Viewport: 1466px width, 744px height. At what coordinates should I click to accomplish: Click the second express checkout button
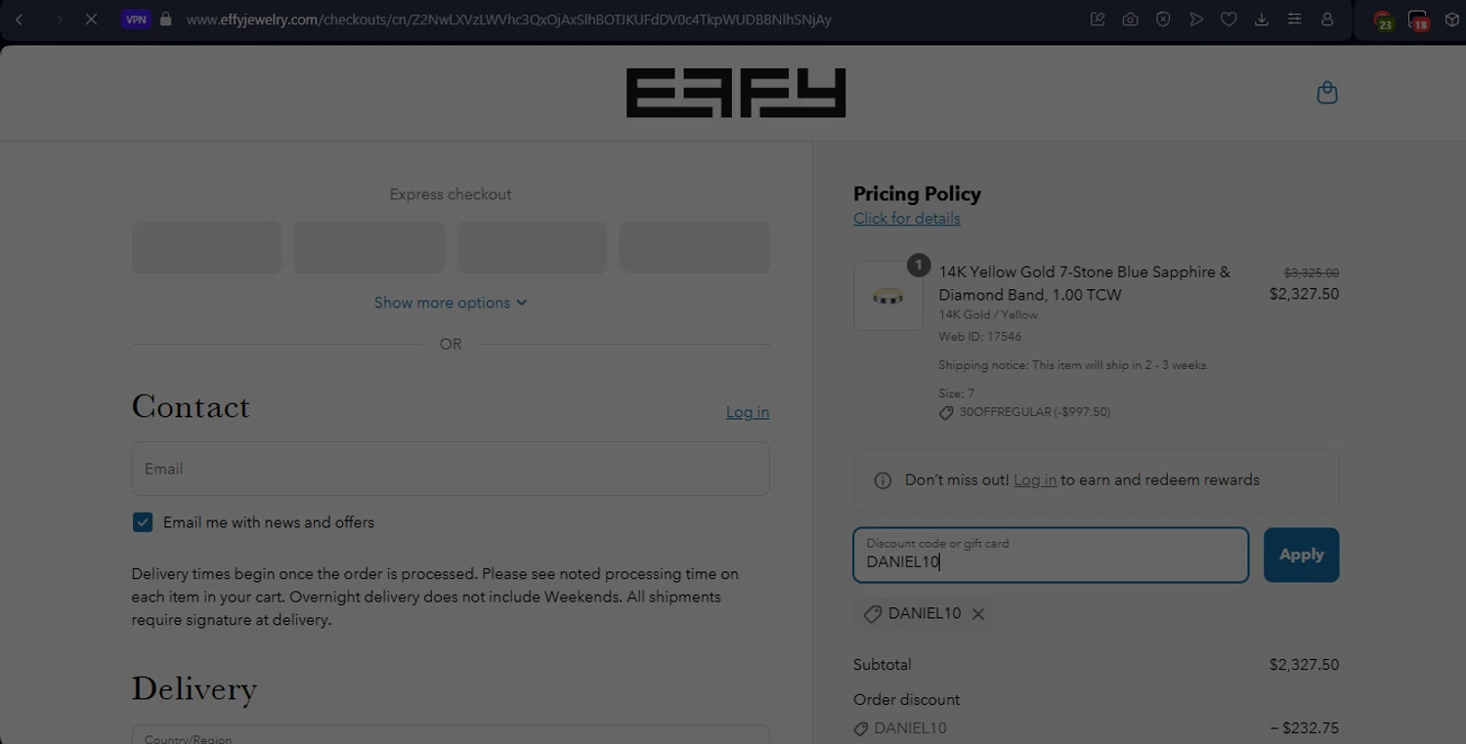pos(369,247)
